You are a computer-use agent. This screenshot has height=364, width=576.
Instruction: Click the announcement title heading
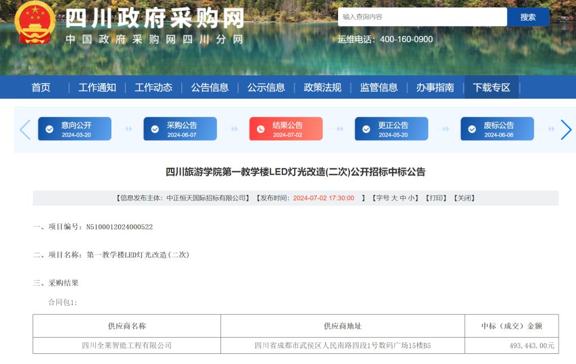(295, 172)
